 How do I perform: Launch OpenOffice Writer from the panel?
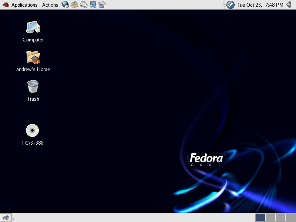point(84,5)
